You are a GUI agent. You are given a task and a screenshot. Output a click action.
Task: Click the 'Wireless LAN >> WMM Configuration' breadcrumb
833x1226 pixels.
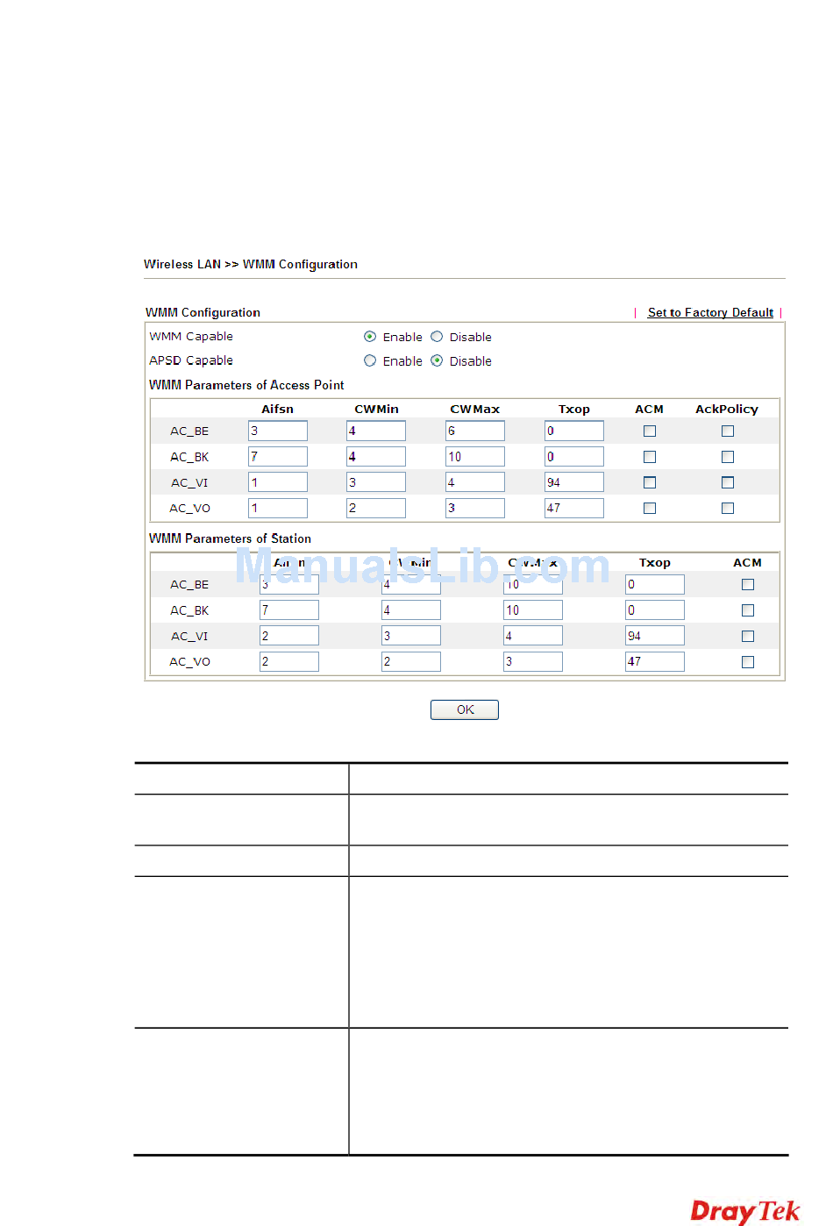pos(251,264)
